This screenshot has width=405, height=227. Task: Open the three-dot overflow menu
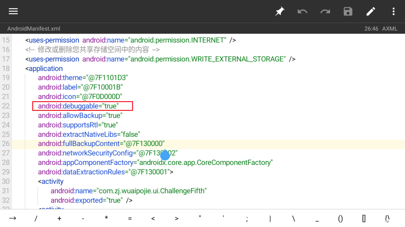(x=394, y=12)
